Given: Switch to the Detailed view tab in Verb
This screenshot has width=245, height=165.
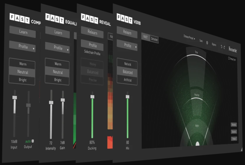Looking at the screenshot, I should [x=154, y=39].
